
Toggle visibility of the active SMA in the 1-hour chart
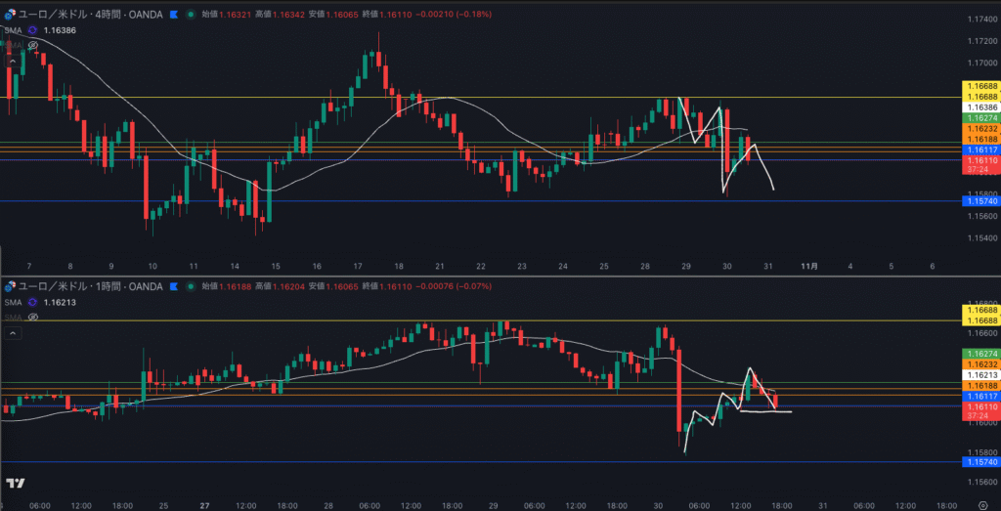pyautogui.click(x=32, y=302)
